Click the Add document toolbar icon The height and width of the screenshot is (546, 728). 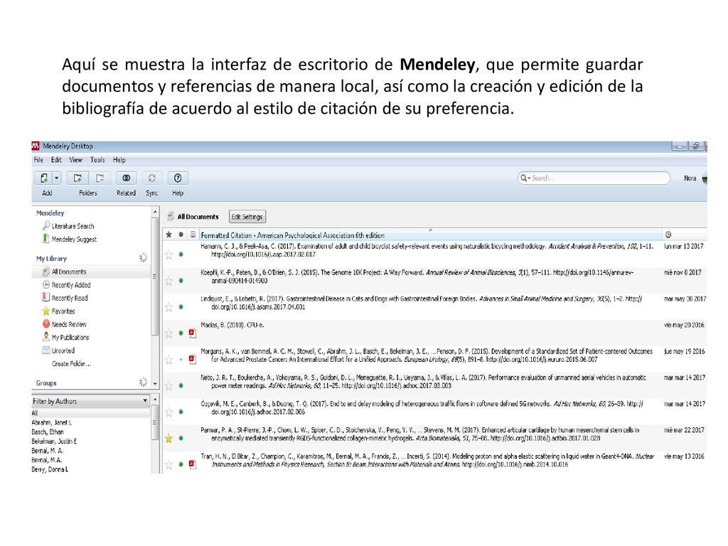[43, 178]
